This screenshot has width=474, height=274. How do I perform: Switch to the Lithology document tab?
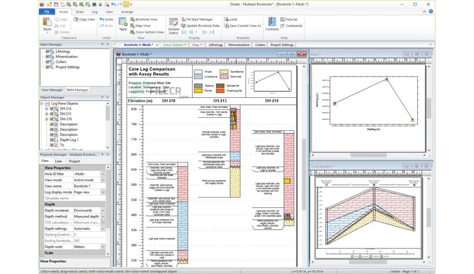[216, 45]
